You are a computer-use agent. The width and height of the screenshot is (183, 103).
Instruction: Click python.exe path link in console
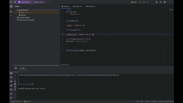(x=46, y=75)
